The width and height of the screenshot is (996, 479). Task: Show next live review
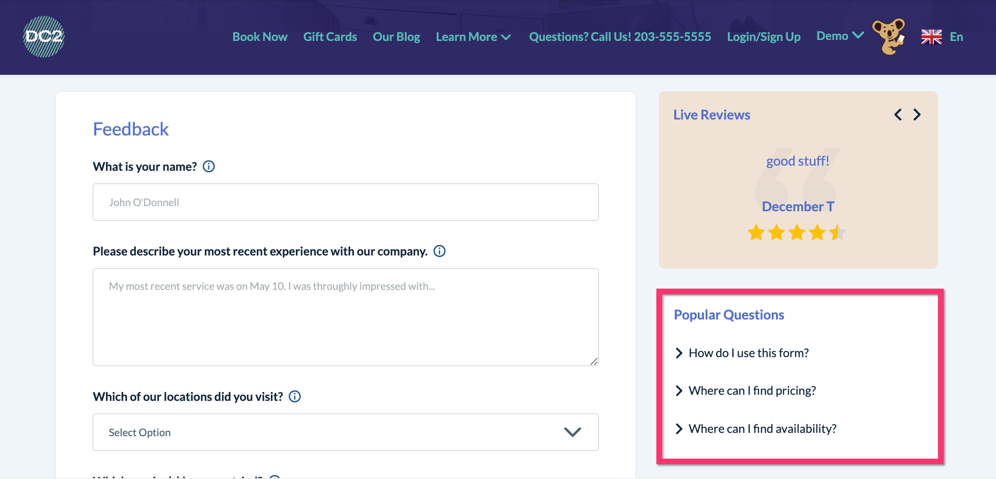pos(917,115)
